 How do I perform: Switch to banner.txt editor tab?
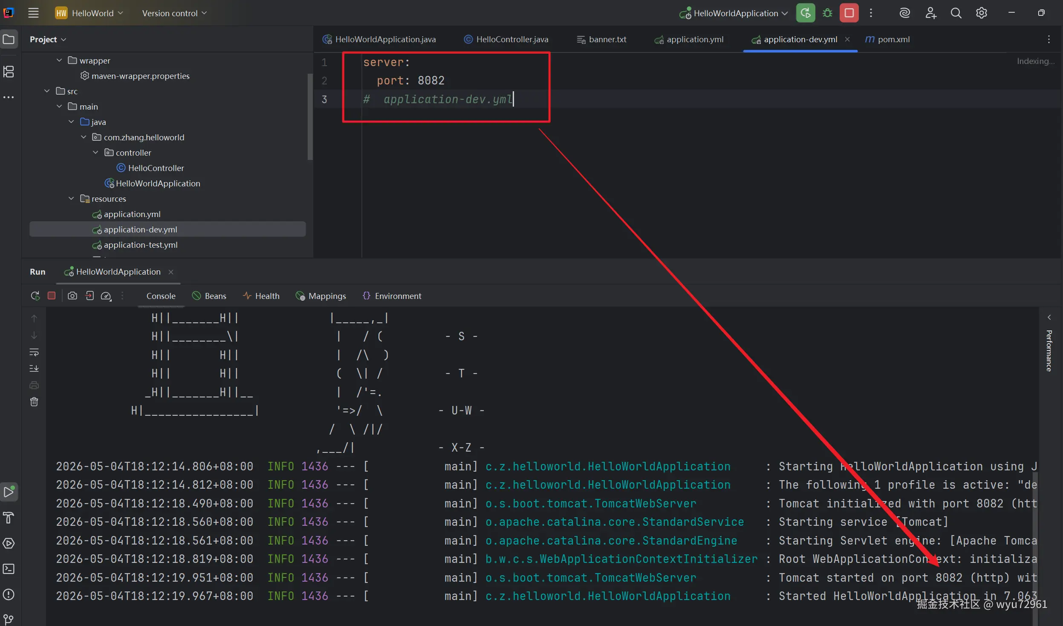click(601, 39)
